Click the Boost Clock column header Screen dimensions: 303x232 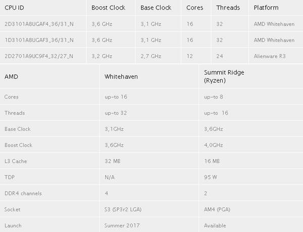109,8
